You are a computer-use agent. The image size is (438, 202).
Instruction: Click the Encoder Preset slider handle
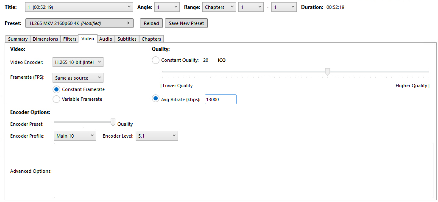[113, 122]
